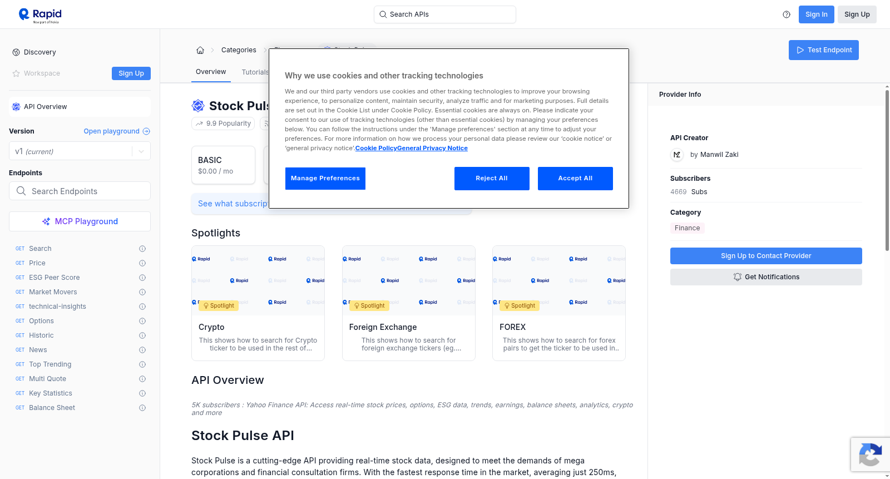Click the API Overview sidebar icon
890x479 pixels.
coord(16,107)
